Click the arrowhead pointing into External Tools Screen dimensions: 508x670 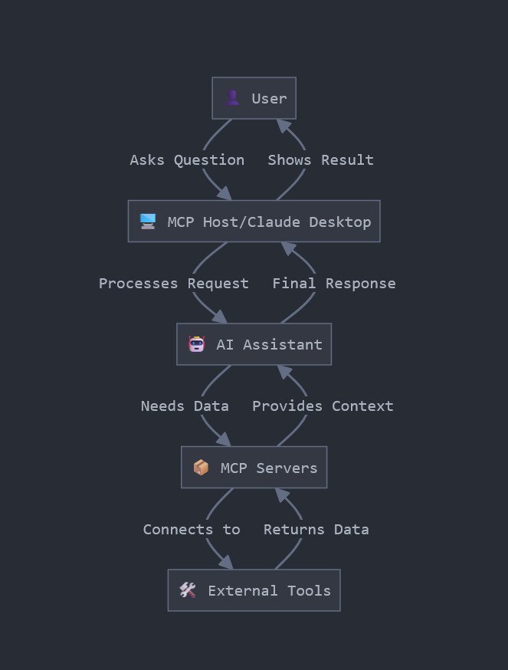click(225, 563)
